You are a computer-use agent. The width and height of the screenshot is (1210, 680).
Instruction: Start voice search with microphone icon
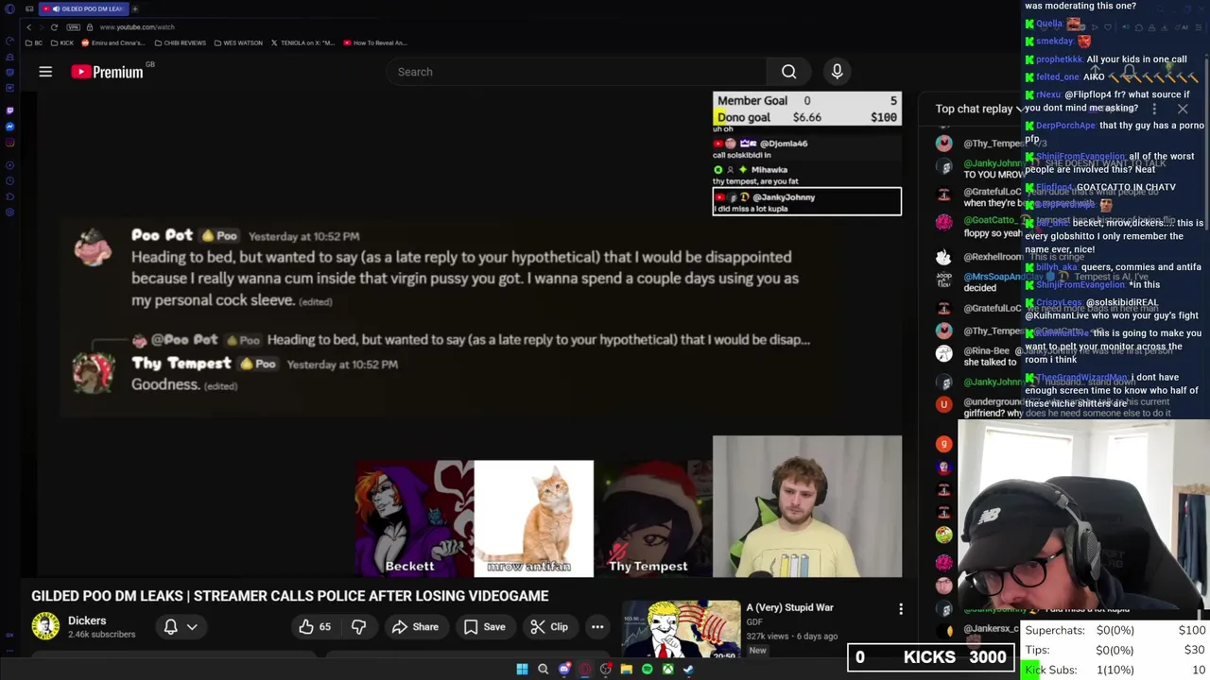coord(837,72)
